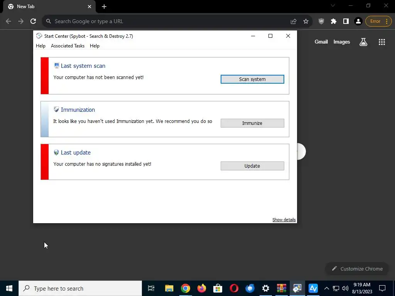The width and height of the screenshot is (395, 296).
Task: Click the Immunization recommendation message text
Action: coord(133,121)
